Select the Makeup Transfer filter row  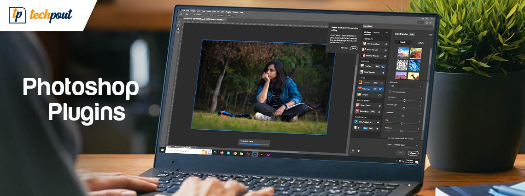pos(374,56)
